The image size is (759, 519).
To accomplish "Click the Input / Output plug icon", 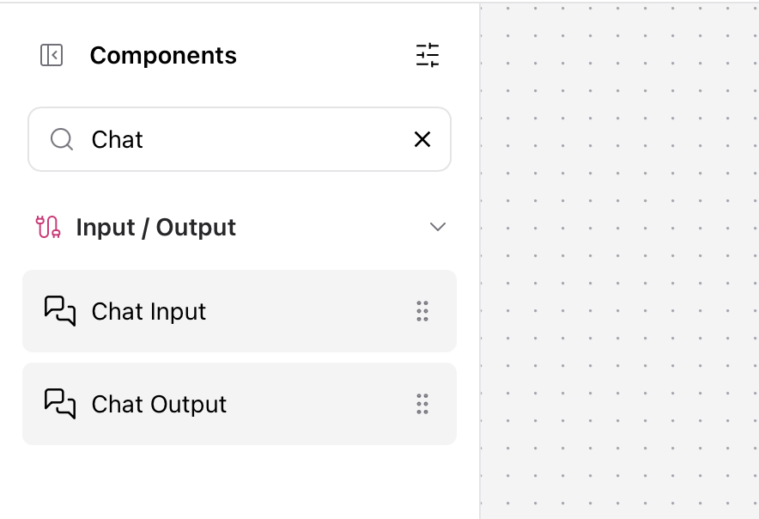I will point(49,227).
